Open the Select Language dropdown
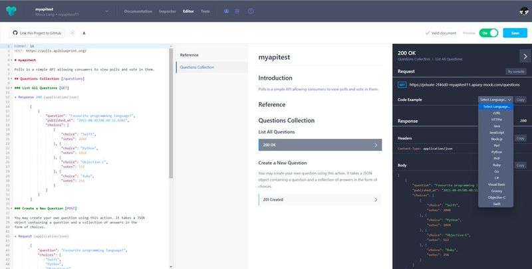Image resolution: width=532 pixels, height=269 pixels. coord(495,100)
